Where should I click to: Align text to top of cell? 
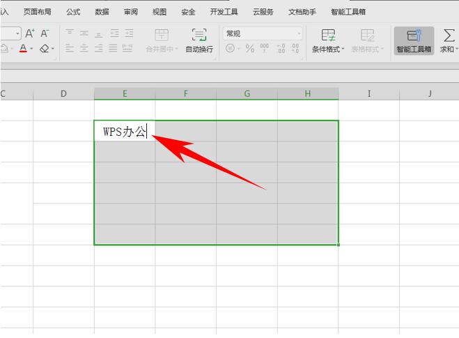(x=70, y=33)
